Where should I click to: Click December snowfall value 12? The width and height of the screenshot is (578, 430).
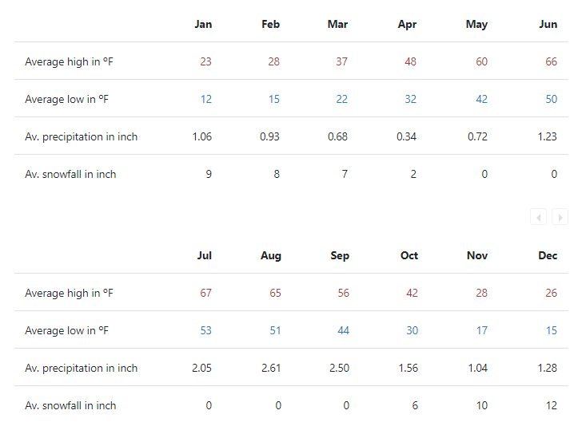point(551,405)
